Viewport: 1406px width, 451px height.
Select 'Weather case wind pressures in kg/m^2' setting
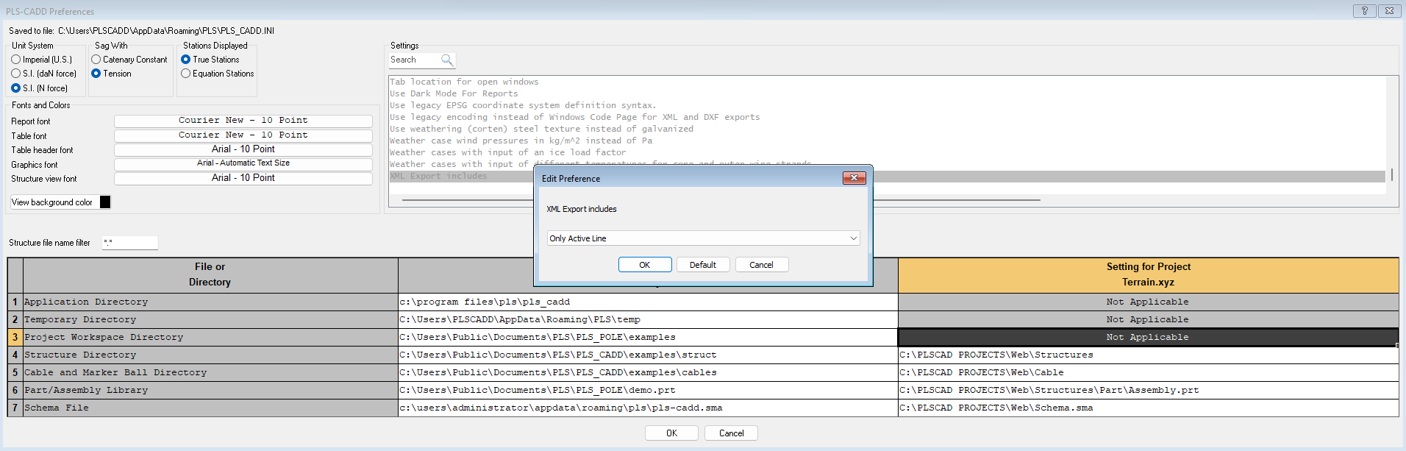pos(521,141)
